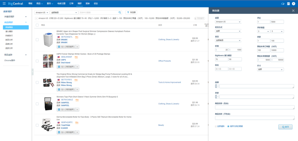
Task: Open the 商品 top menu
Action: (39, 4)
